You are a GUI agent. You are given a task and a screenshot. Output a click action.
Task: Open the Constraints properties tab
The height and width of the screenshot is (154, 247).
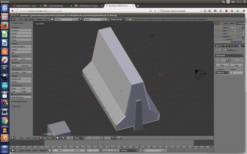coord(237,46)
